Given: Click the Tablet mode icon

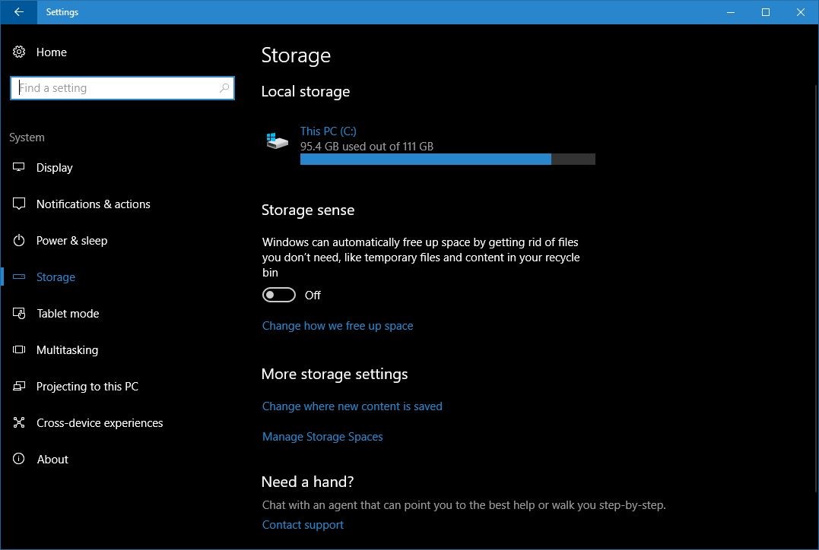Looking at the screenshot, I should pyautogui.click(x=18, y=313).
